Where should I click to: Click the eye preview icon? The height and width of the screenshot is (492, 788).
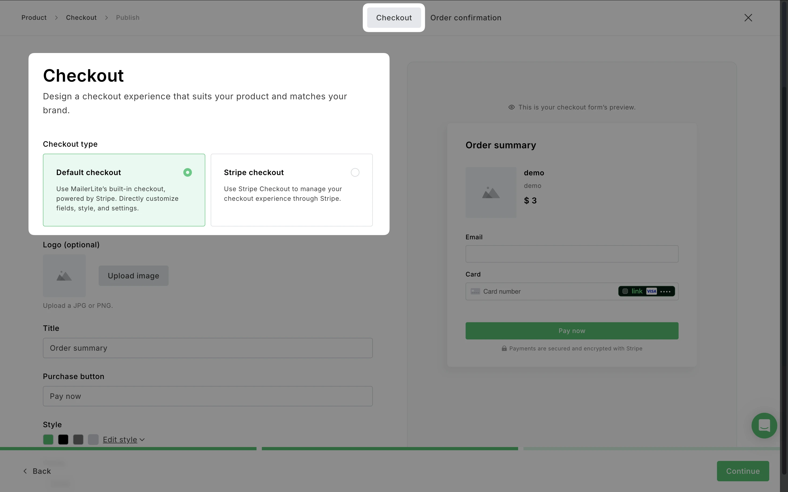tap(511, 107)
